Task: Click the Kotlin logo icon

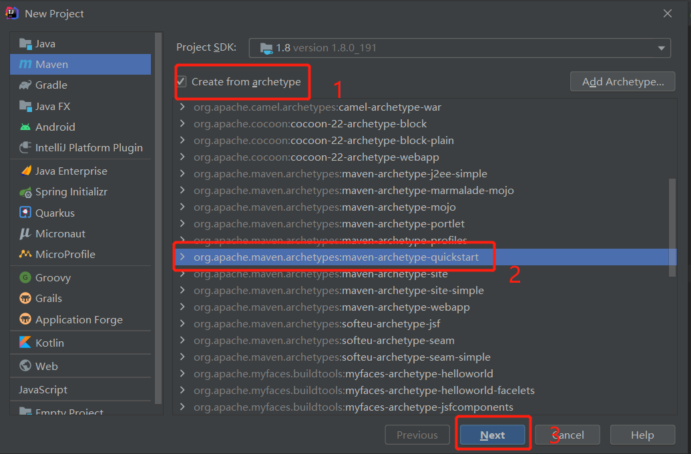Action: click(x=25, y=342)
